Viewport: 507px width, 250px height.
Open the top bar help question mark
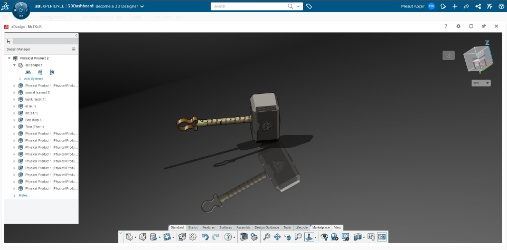tap(501, 6)
